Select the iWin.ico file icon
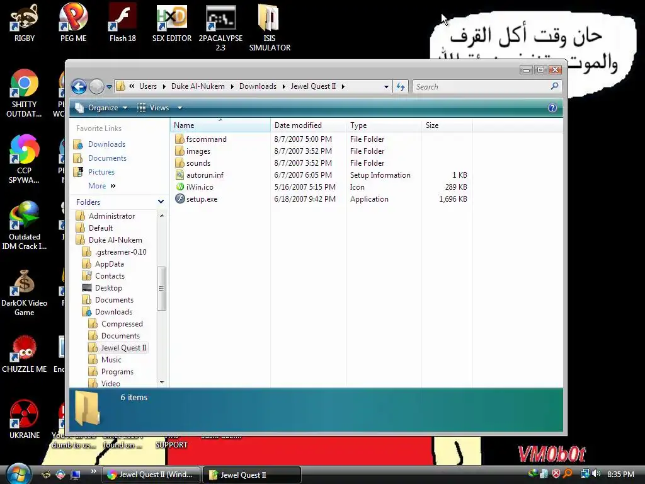Screen dimensions: 645x484 point(180,187)
